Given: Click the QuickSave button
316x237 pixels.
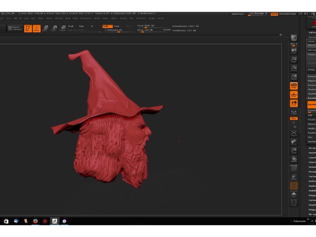Looking at the screenshot, I should click(x=237, y=14).
